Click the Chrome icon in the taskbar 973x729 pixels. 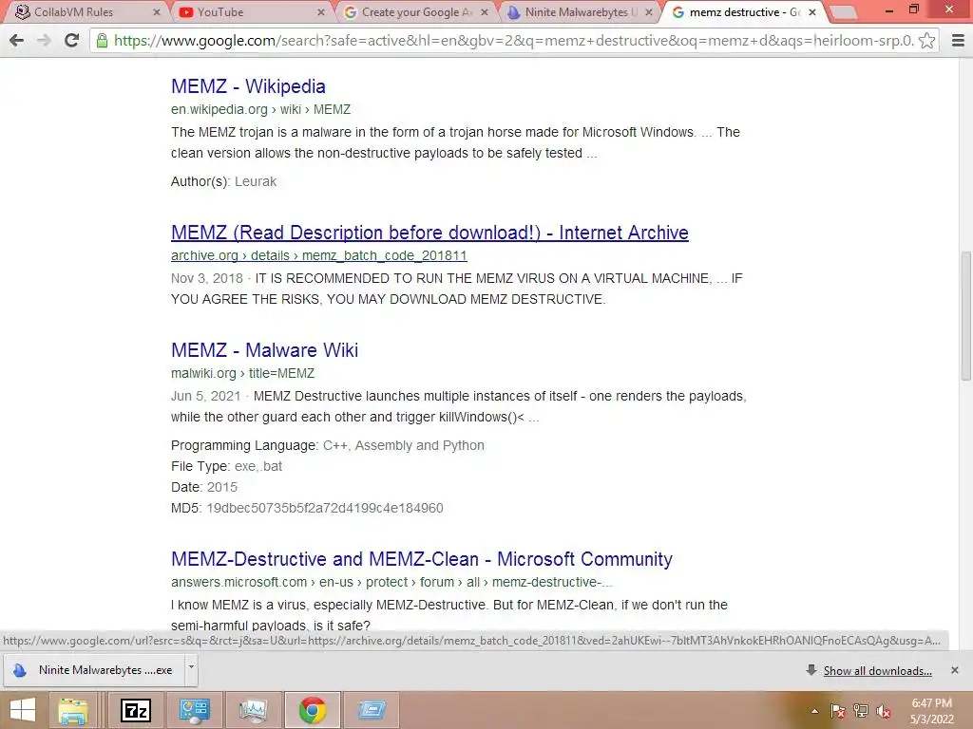point(312,710)
